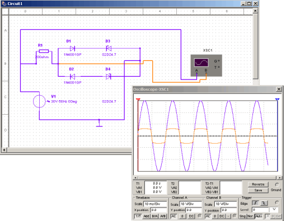Click the '02DZ4.7' label under D3
The width and height of the screenshot is (286, 221).
tap(109, 54)
